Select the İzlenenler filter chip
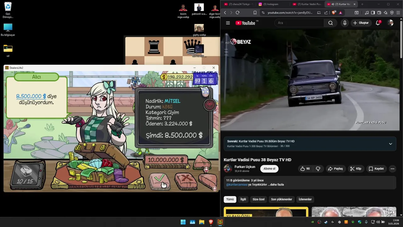The width and height of the screenshot is (403, 227). 305,199
